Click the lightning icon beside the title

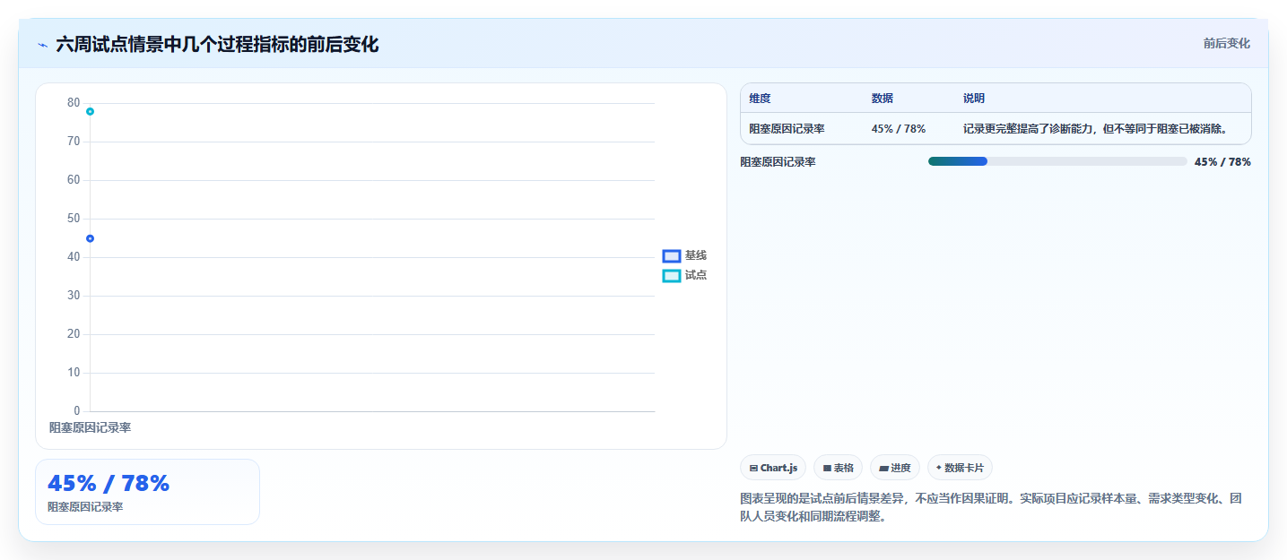point(42,45)
